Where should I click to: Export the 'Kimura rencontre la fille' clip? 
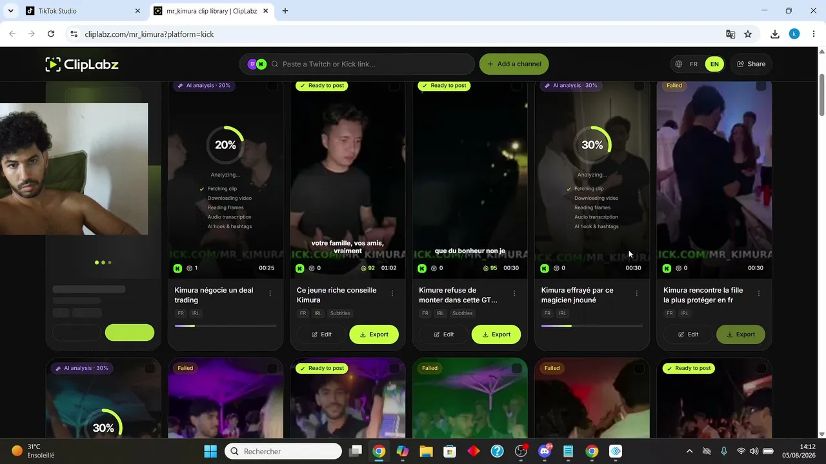[x=741, y=334]
